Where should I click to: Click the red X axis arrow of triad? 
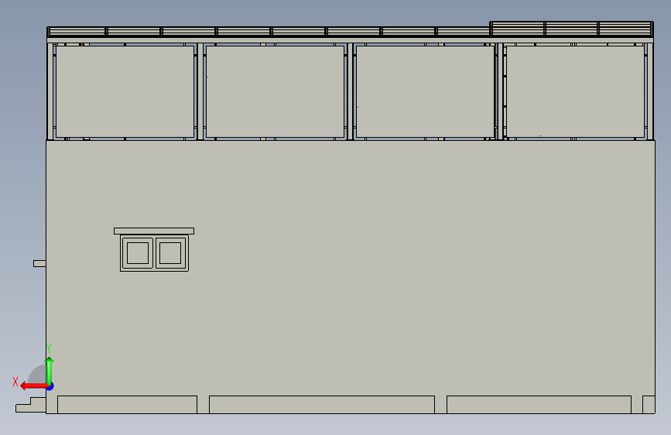click(x=34, y=386)
